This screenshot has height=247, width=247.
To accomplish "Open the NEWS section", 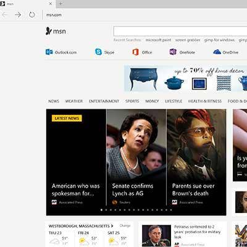I will tap(54, 101).
